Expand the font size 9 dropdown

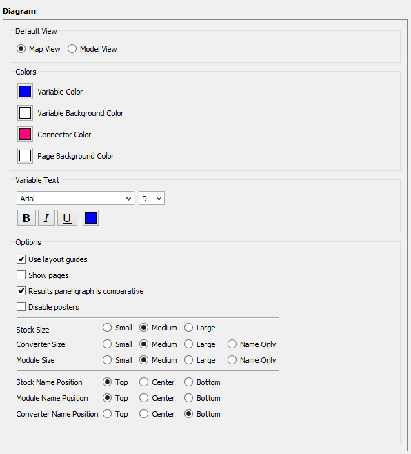tap(152, 198)
